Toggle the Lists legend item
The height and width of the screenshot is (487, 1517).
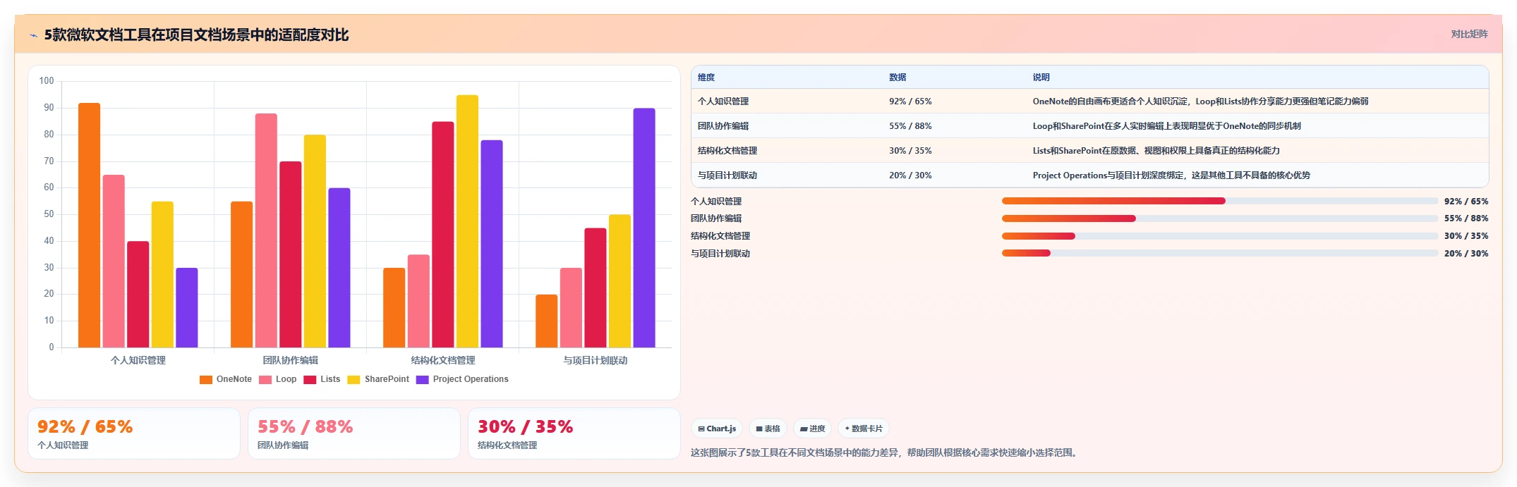coord(322,379)
